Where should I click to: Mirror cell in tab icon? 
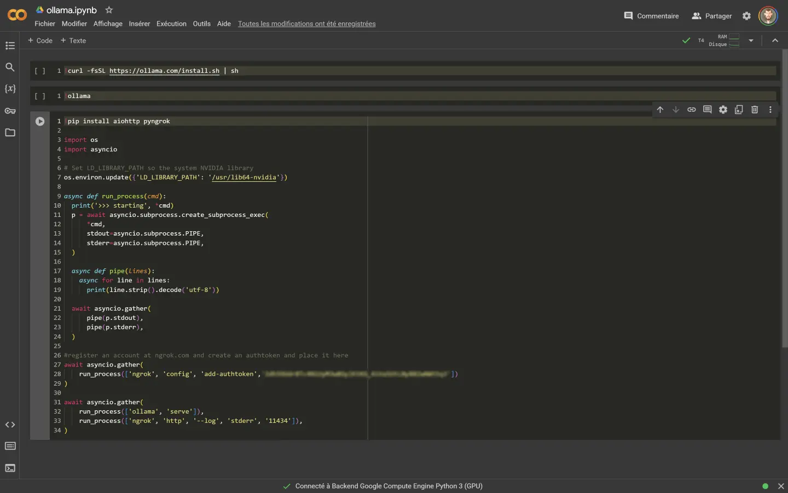[739, 110]
